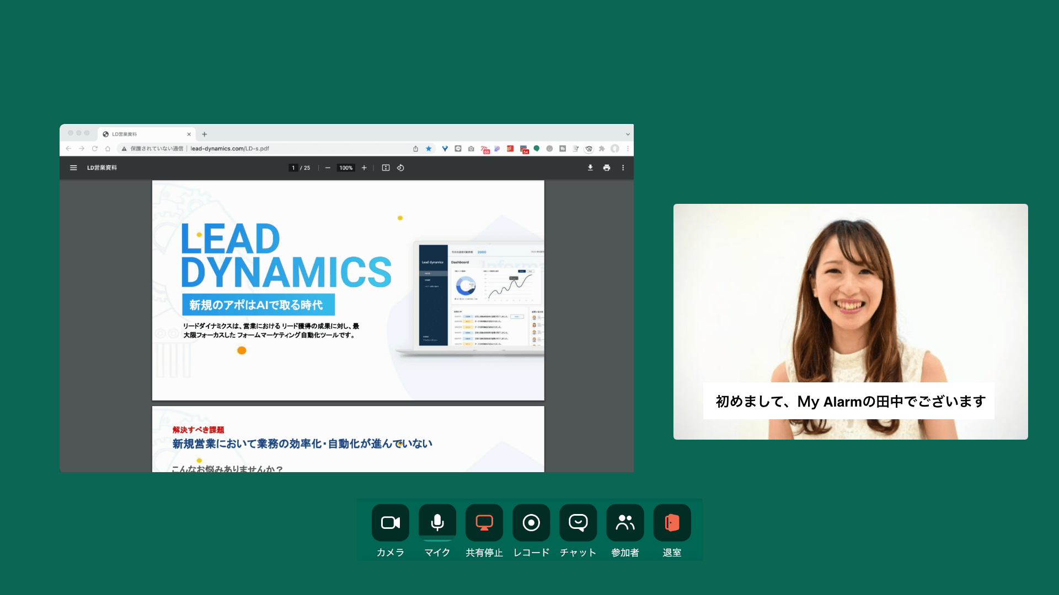
Task: Click the participant video of 田中
Action: tap(851, 322)
